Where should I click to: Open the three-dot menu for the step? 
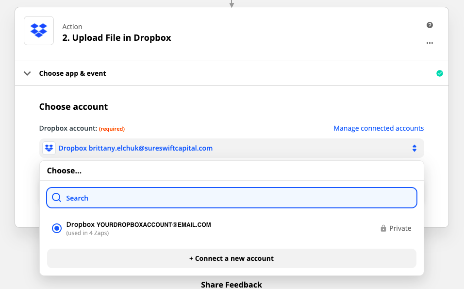[x=430, y=43]
